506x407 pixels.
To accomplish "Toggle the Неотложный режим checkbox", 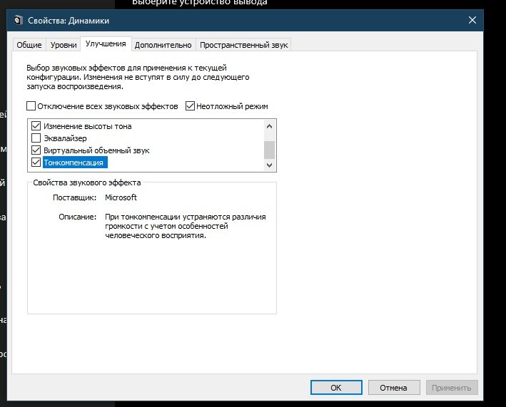I will pyautogui.click(x=190, y=106).
